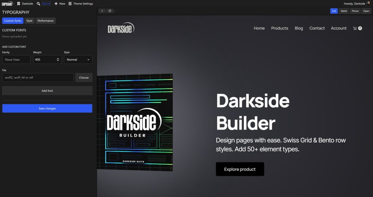Focus the font File path field
This screenshot has height=197, width=373.
coord(38,77)
